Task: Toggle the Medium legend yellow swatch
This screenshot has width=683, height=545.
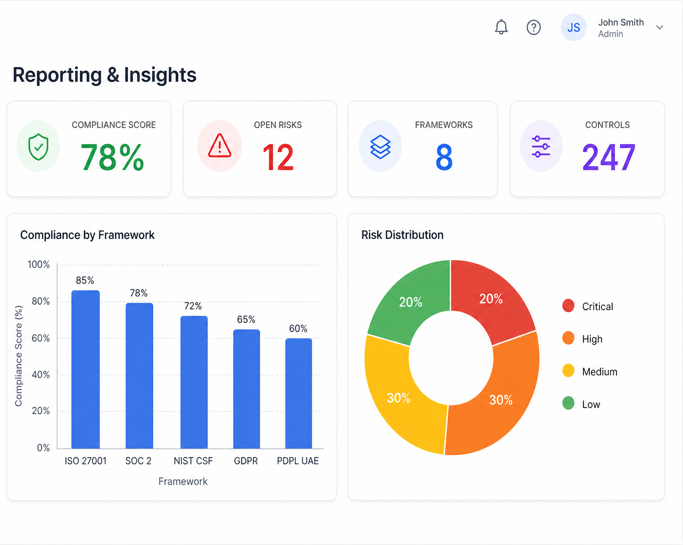Action: 569,370
